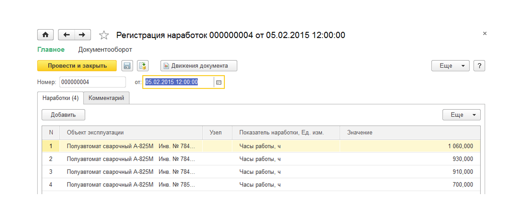Switch to the Комментарий tab
This screenshot has width=525, height=218.
coord(106,98)
